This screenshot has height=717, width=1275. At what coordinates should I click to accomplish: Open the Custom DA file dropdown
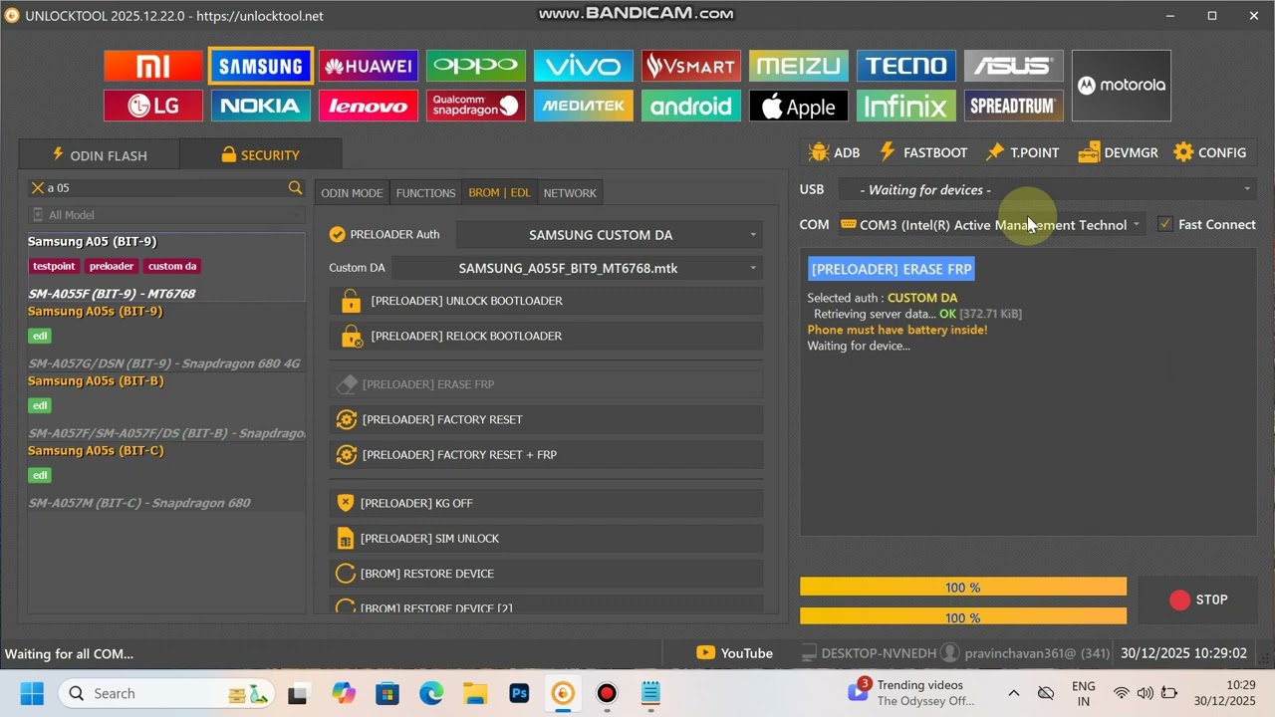(578, 268)
